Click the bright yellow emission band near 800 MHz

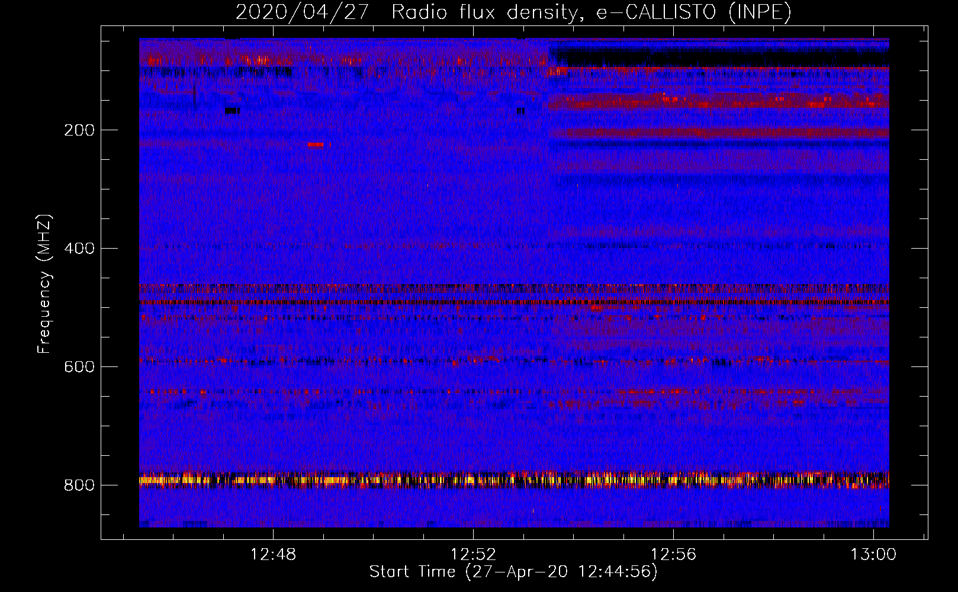[x=514, y=480]
